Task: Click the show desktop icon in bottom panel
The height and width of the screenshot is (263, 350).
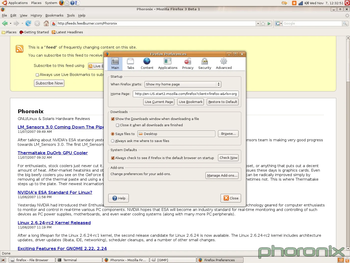Action: pyautogui.click(x=3, y=260)
